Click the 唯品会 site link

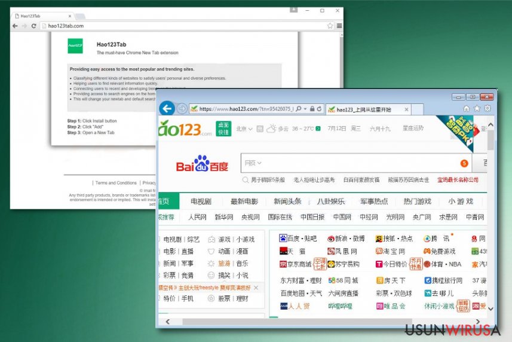point(391,306)
